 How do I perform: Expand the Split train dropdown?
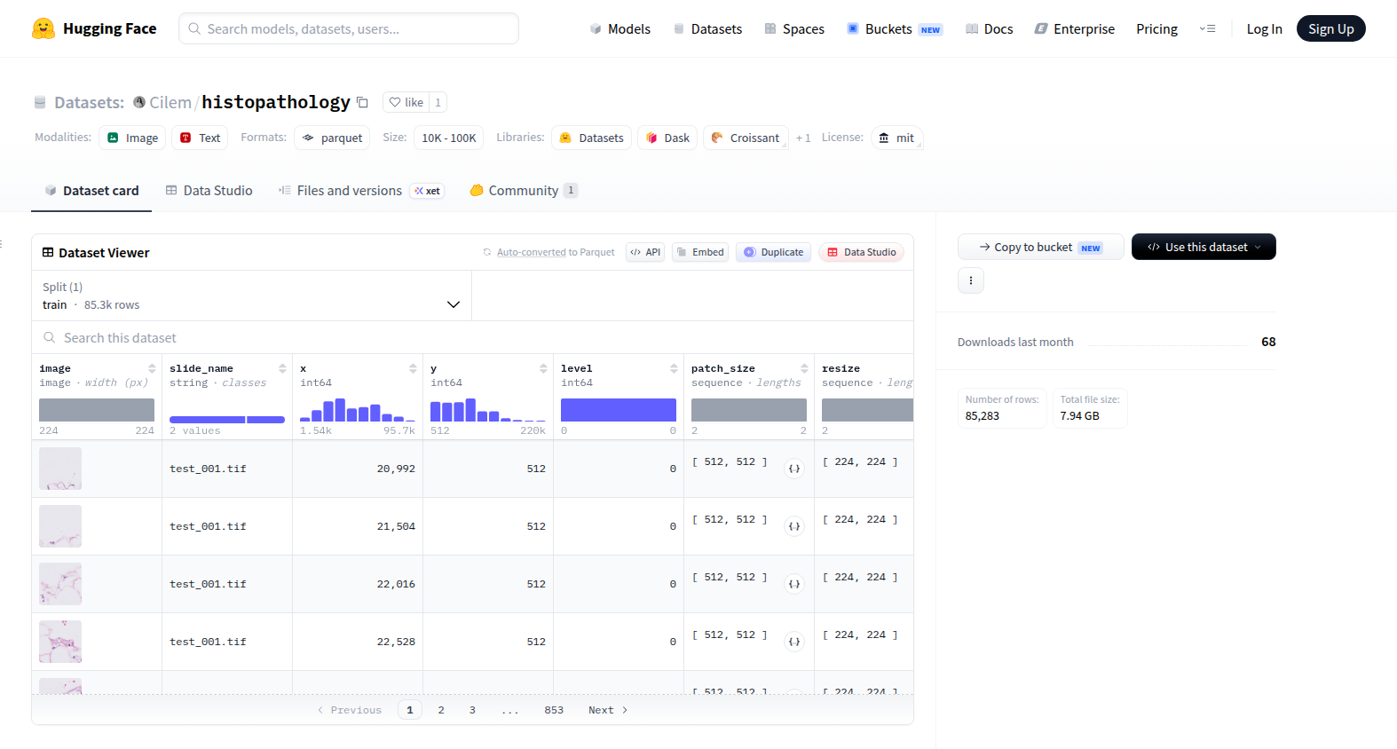(252, 296)
